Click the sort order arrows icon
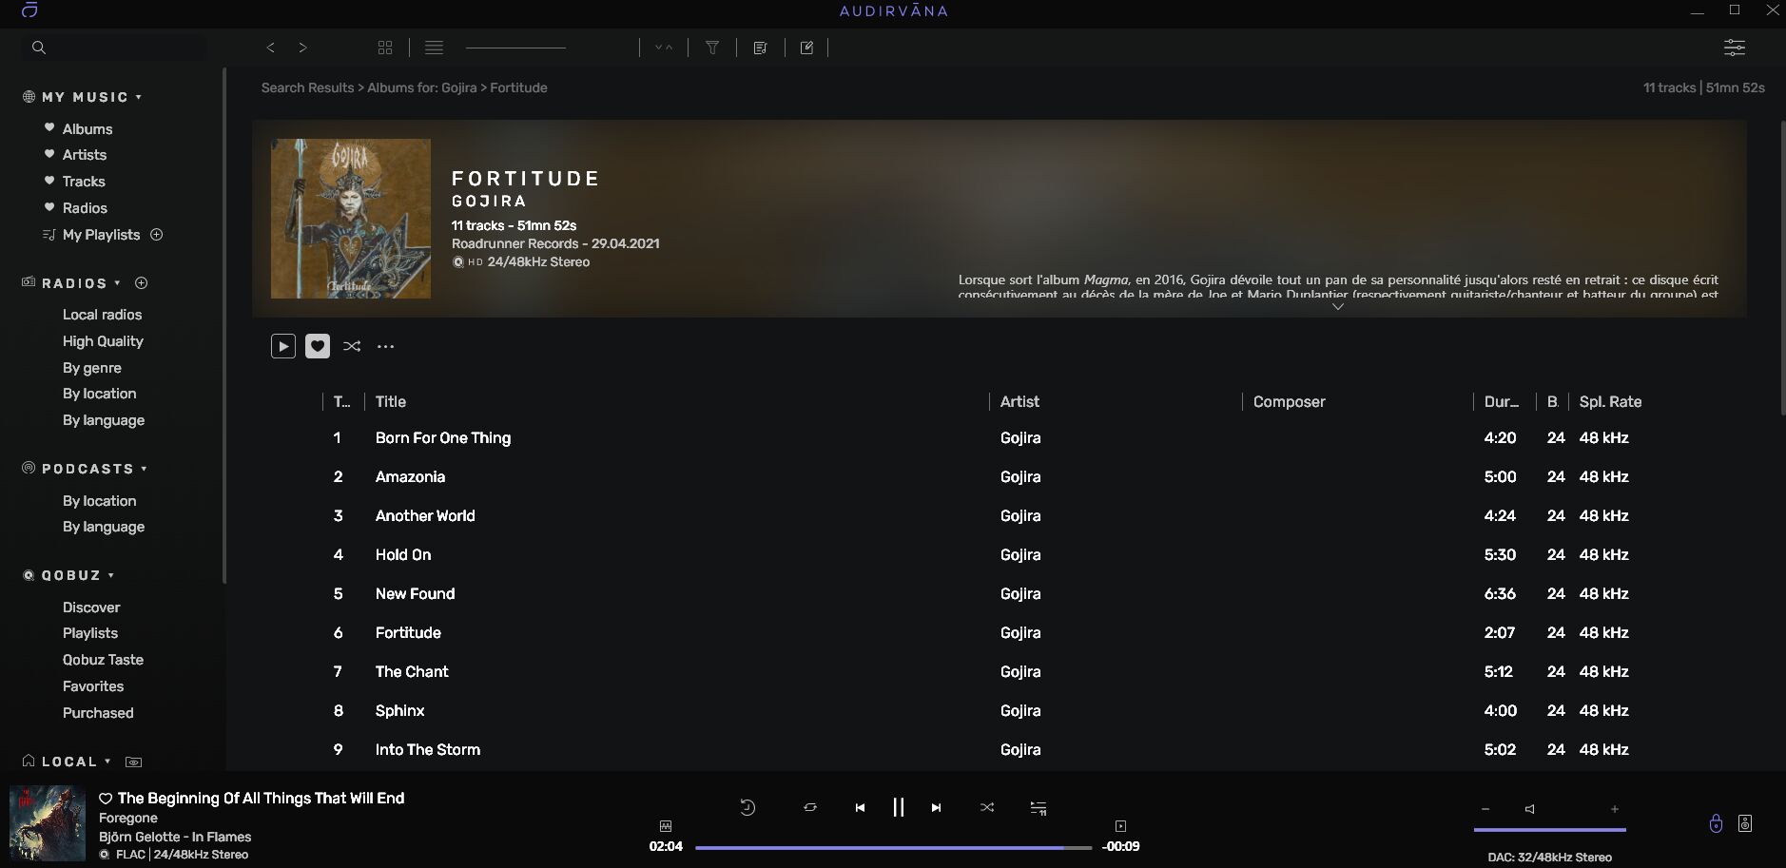Screen dimensions: 1786x868 coord(664,48)
